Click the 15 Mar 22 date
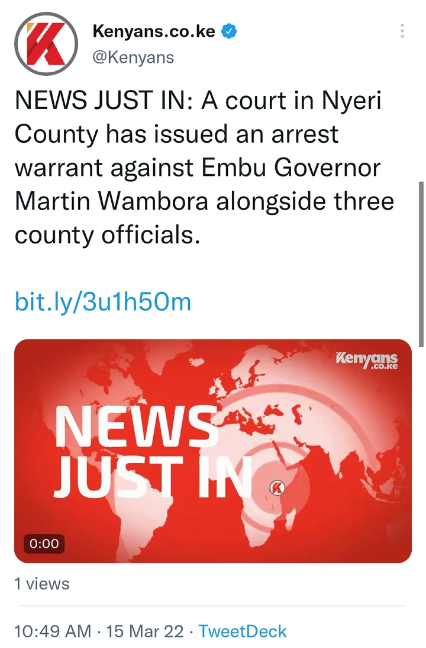The height and width of the screenshot is (648, 426). click(145, 631)
